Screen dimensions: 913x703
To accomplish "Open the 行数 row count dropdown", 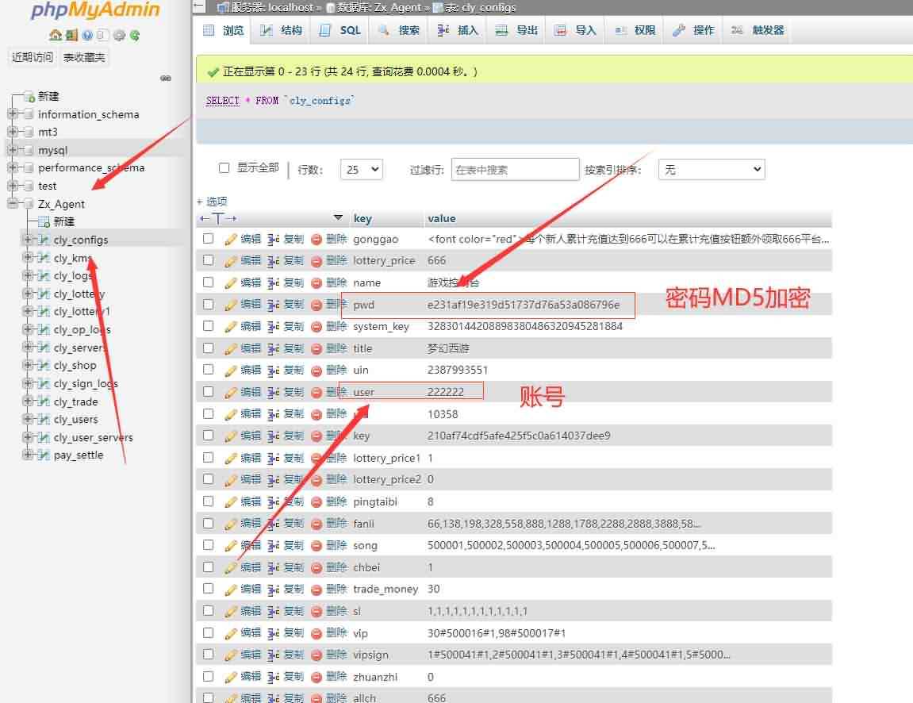I will (361, 169).
